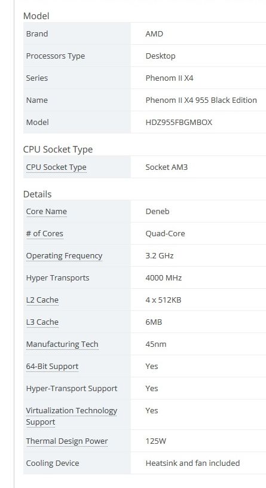Click the AMD brand value
The image size is (266, 488).
[154, 33]
